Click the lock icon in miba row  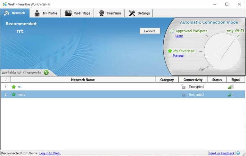[184, 94]
